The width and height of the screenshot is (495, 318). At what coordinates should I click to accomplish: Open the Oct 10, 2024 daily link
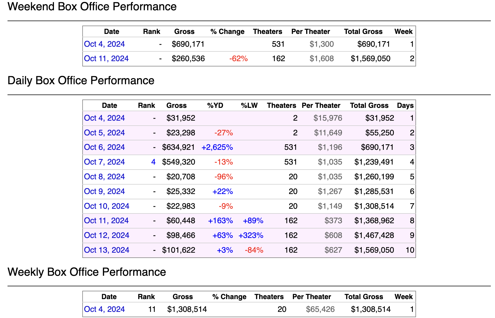pyautogui.click(x=107, y=206)
